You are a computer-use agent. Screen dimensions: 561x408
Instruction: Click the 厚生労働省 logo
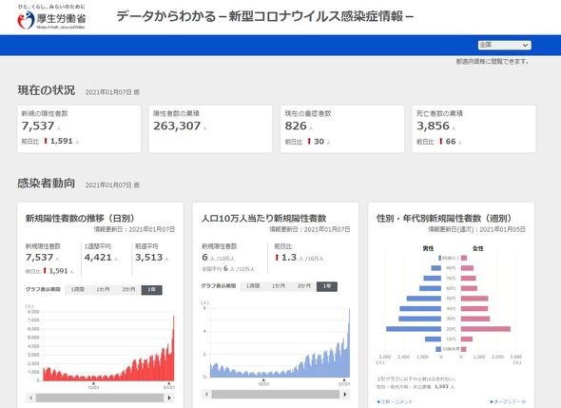tap(51, 17)
